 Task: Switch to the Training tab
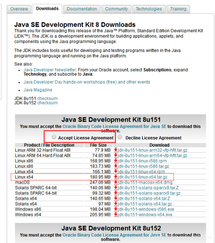[178, 9]
